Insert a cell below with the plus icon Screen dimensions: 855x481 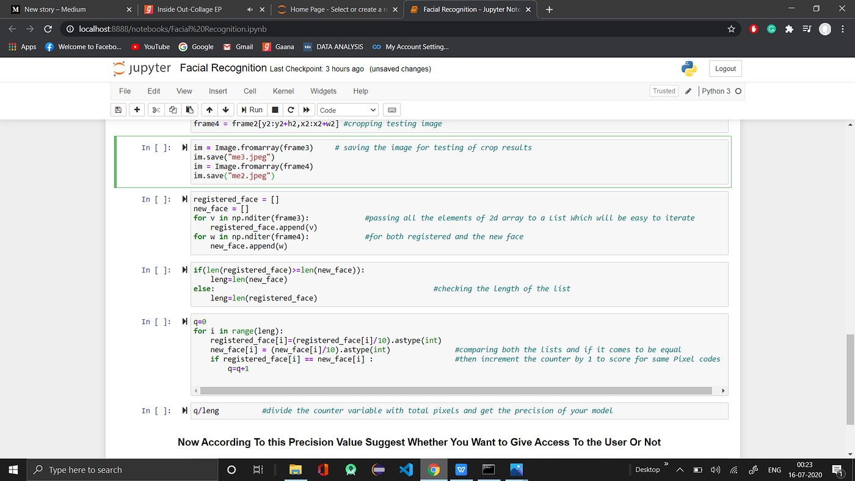137,110
